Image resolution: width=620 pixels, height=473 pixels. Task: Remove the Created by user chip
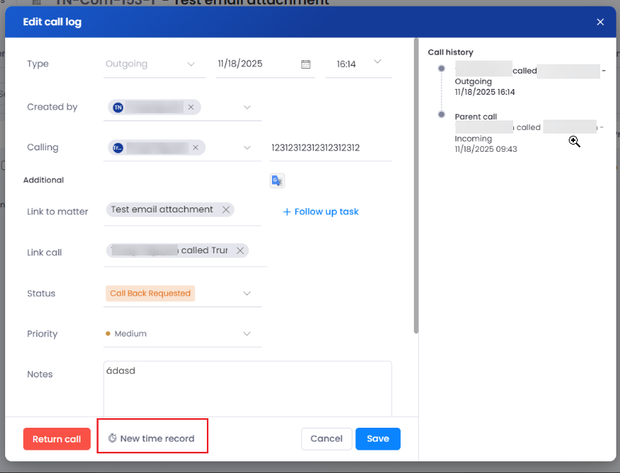point(191,107)
